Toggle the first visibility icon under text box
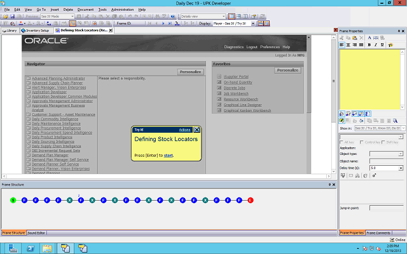This screenshot has height=254, width=407. click(341, 114)
